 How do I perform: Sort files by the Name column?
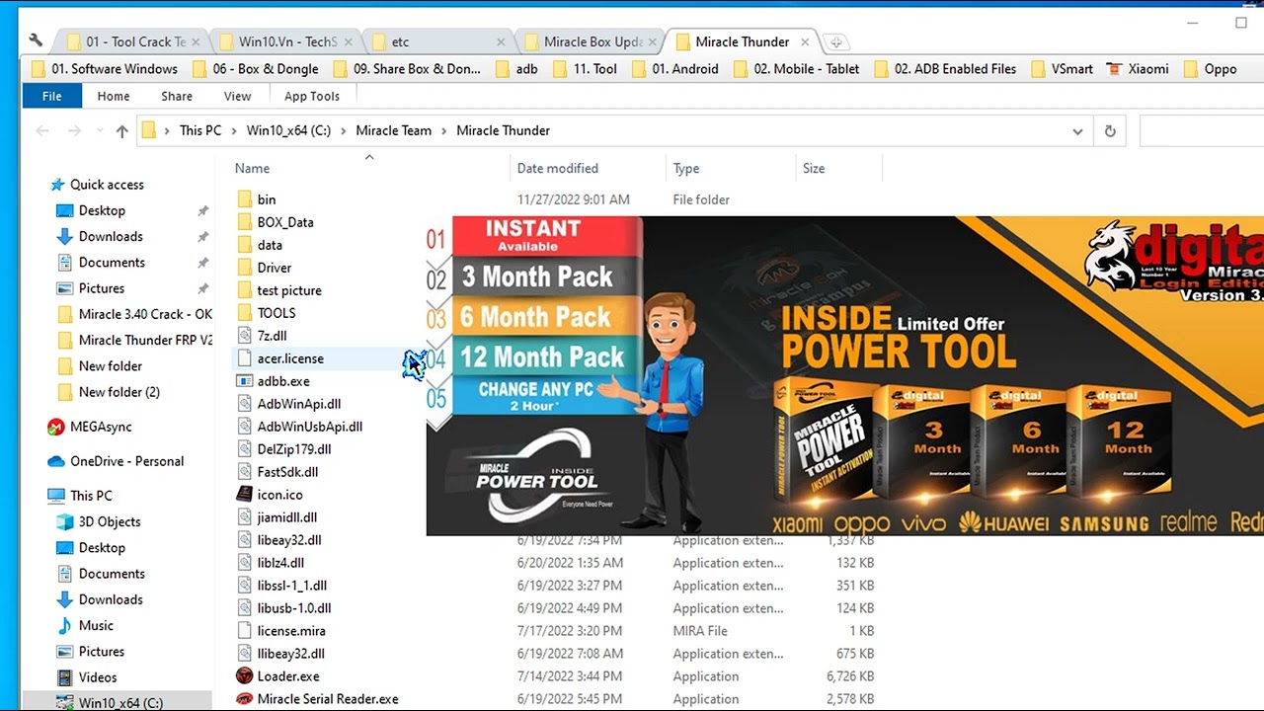coord(252,169)
